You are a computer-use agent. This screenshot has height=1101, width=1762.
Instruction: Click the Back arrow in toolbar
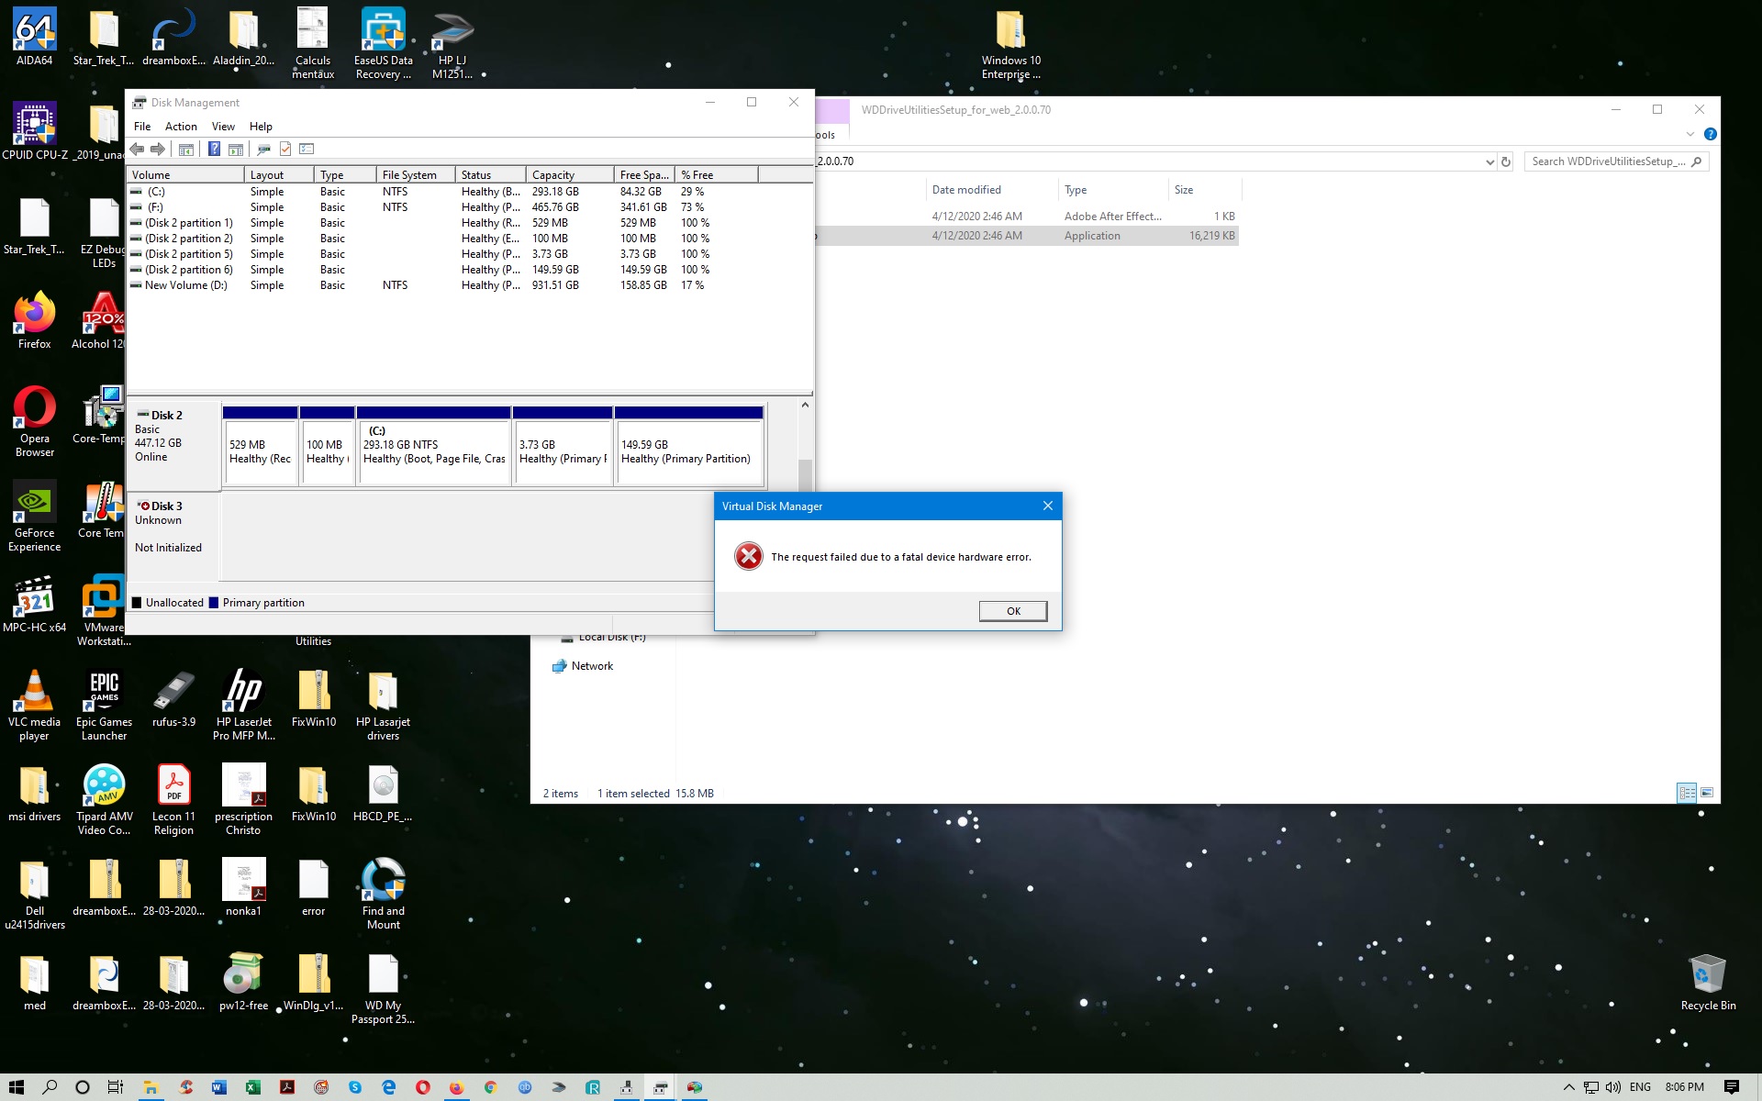click(137, 149)
